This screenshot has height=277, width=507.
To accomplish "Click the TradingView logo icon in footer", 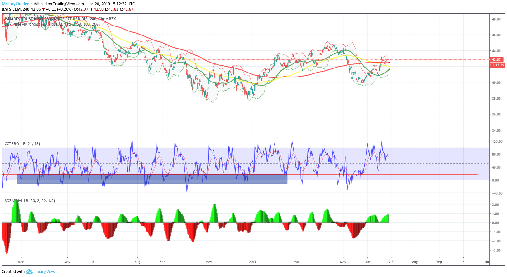I will pyautogui.click(x=29, y=271).
